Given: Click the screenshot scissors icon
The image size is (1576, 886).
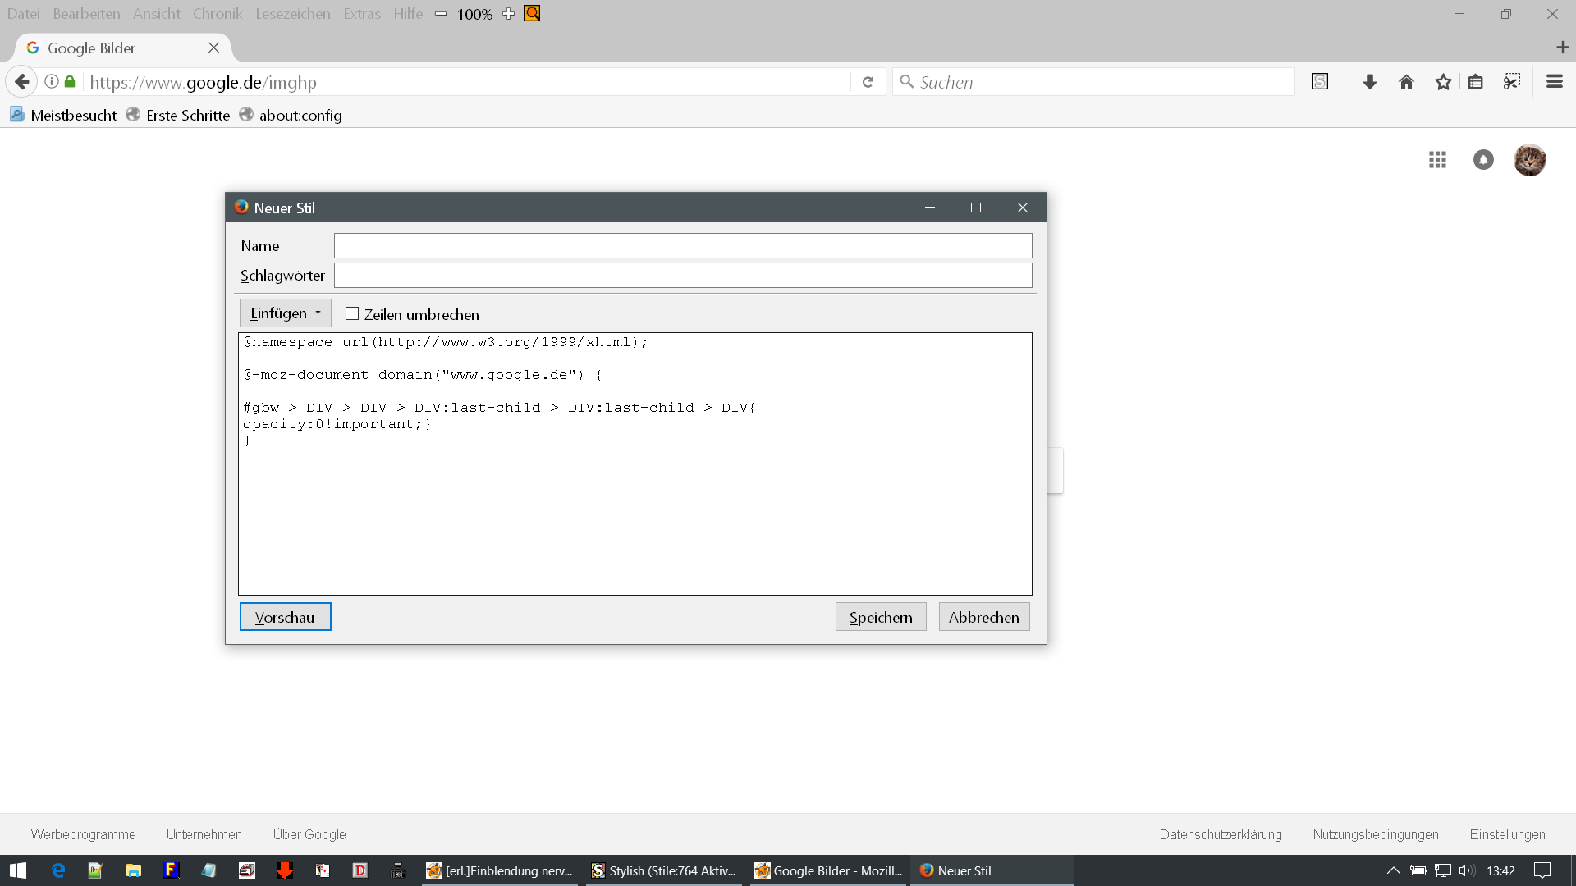Looking at the screenshot, I should [x=1512, y=82].
